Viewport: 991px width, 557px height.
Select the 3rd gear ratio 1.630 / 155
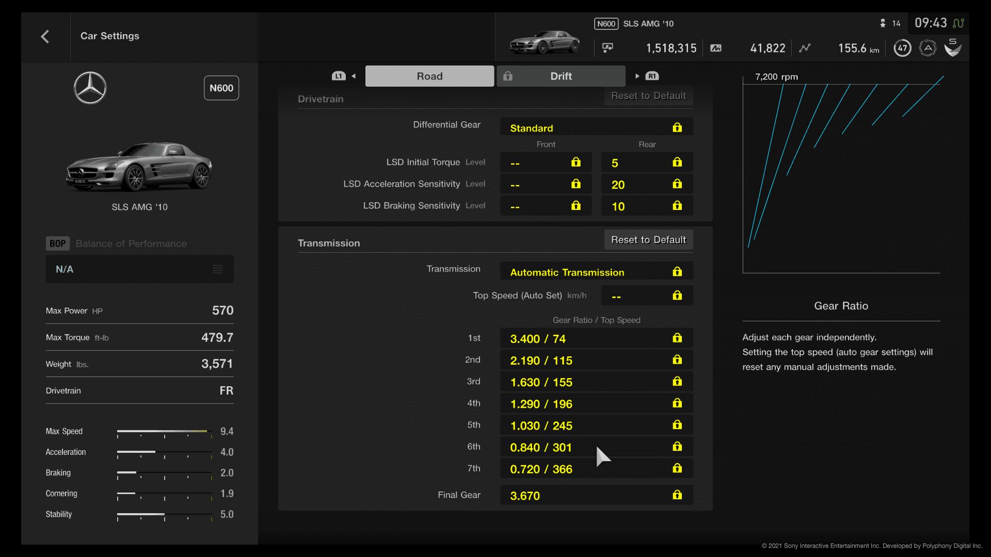pyautogui.click(x=596, y=382)
